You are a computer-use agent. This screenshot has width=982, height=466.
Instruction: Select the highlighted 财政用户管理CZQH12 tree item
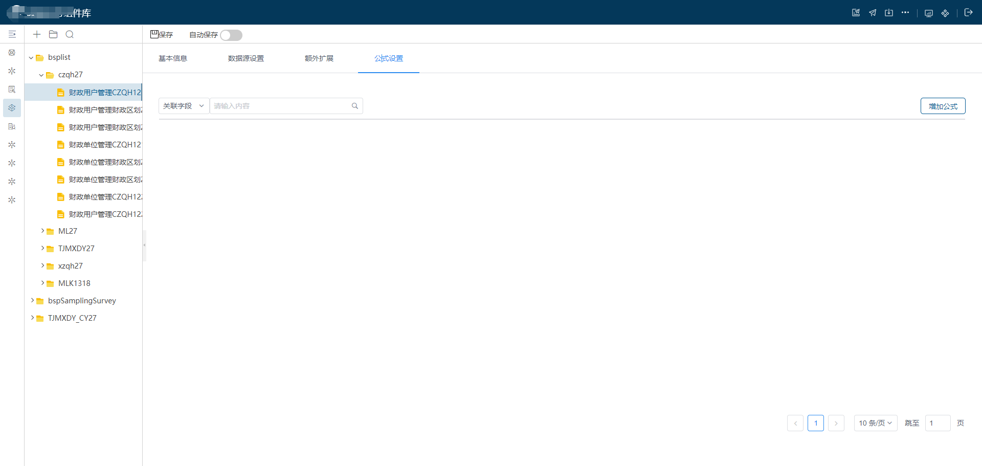coord(83,93)
